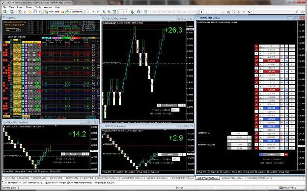Select the Horizontal Line drawing tool
Viewport: 307px width, 191px height.
click(218, 12)
